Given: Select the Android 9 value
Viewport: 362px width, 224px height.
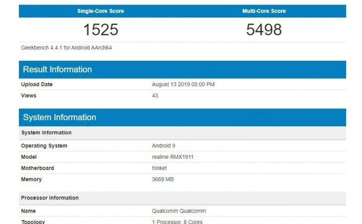Looking at the screenshot, I should pos(163,146).
